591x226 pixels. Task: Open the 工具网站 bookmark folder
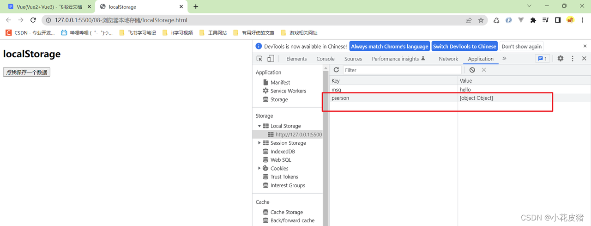(x=213, y=33)
